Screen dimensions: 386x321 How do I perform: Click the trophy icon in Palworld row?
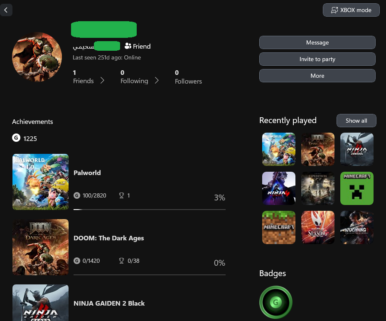[121, 195]
